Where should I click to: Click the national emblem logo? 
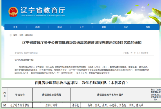click(x=13, y=12)
